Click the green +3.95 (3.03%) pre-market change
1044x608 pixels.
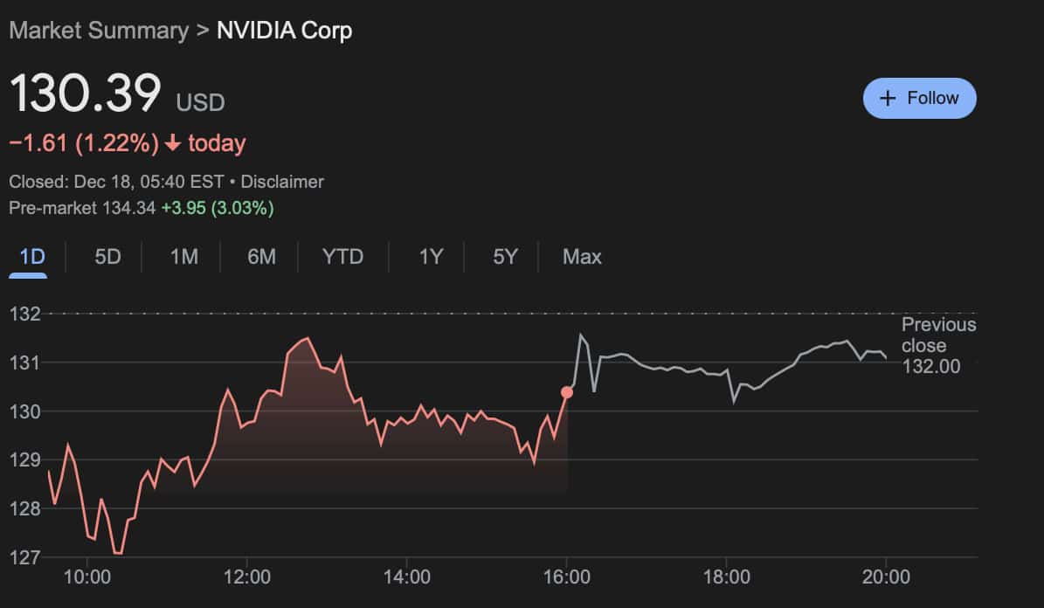[x=218, y=208]
